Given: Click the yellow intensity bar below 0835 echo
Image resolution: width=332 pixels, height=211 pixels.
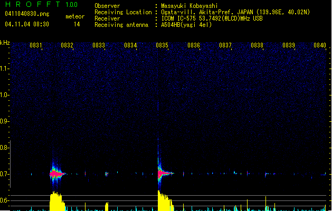Looking at the screenshot, I should [165, 200].
